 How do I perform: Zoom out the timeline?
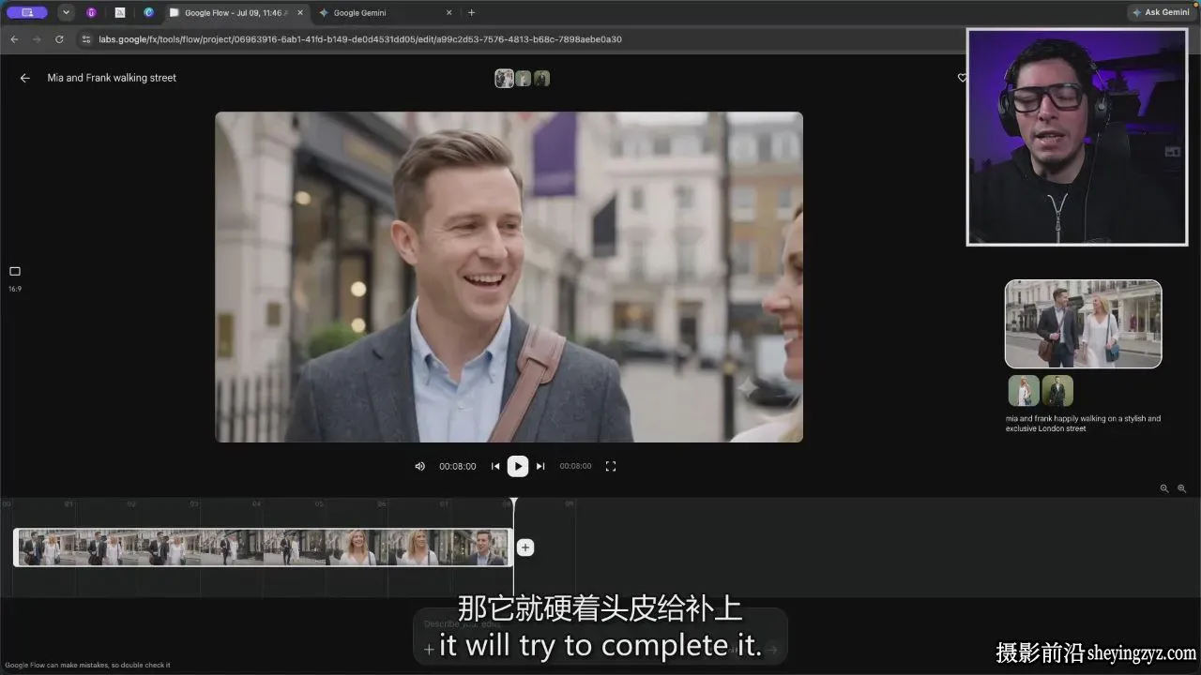tap(1164, 488)
